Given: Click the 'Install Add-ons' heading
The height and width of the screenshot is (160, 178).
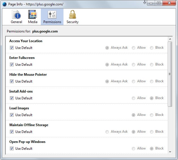Looking at the screenshot, I should pyautogui.click(x=21, y=91).
